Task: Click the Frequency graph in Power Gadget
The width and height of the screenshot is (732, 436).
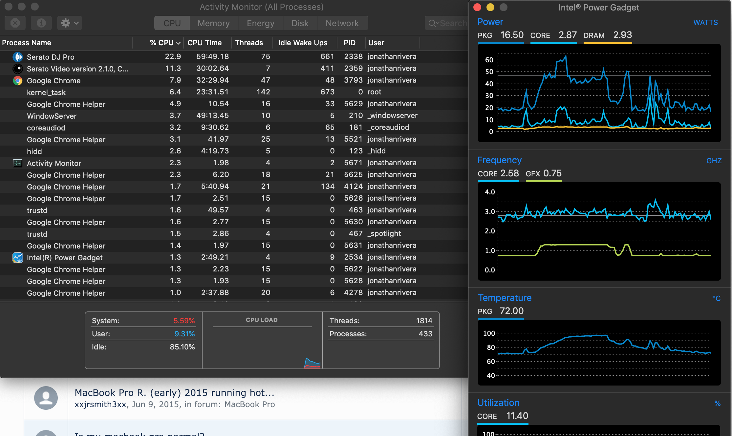Action: [599, 231]
